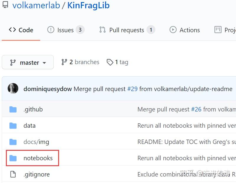
Task: Open the .gitignore file
Action: (x=36, y=174)
